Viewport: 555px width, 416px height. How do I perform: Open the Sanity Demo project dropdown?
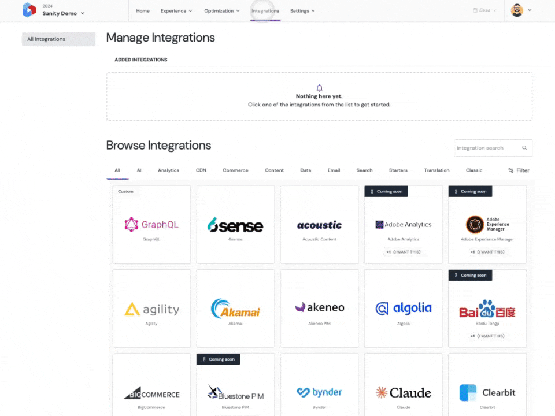point(64,13)
